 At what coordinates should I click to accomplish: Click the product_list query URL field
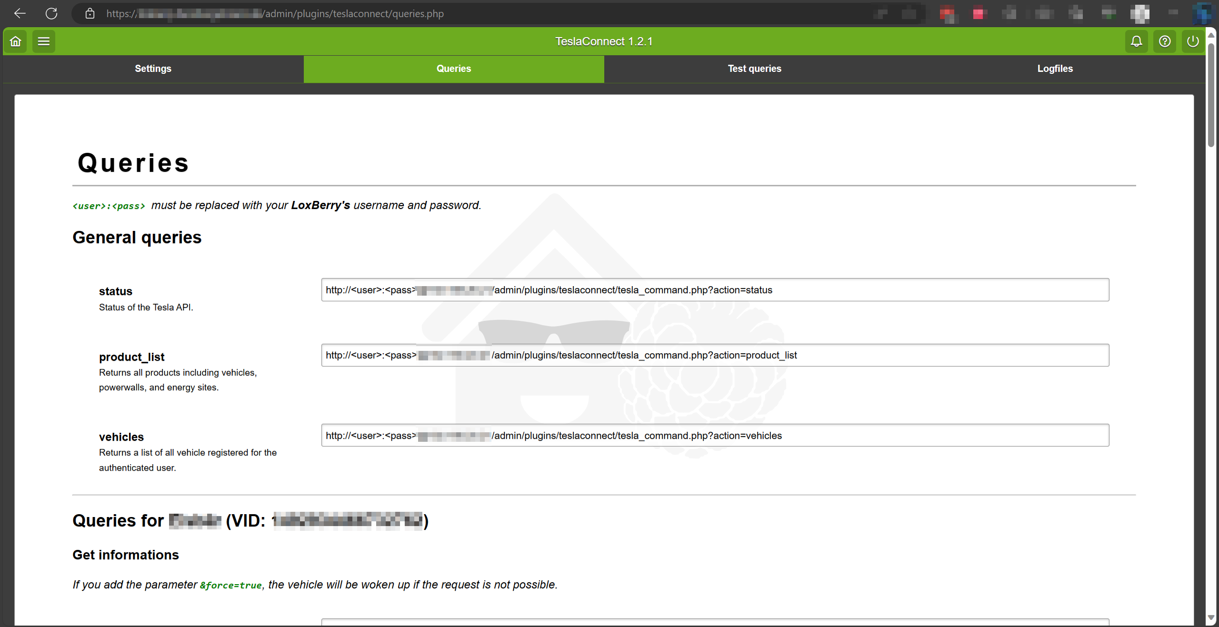coord(715,355)
